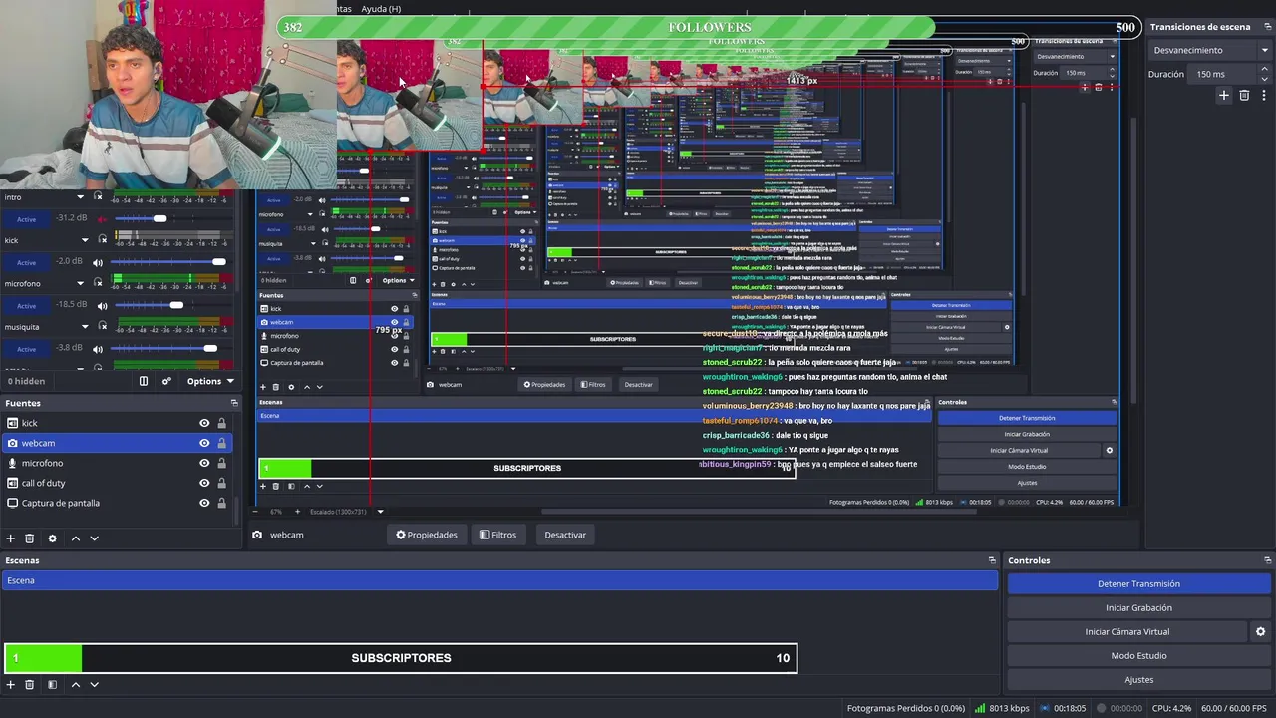The width and height of the screenshot is (1276, 718).
Task: Undock Transiciones de escena panel
Action: pyautogui.click(x=1267, y=27)
